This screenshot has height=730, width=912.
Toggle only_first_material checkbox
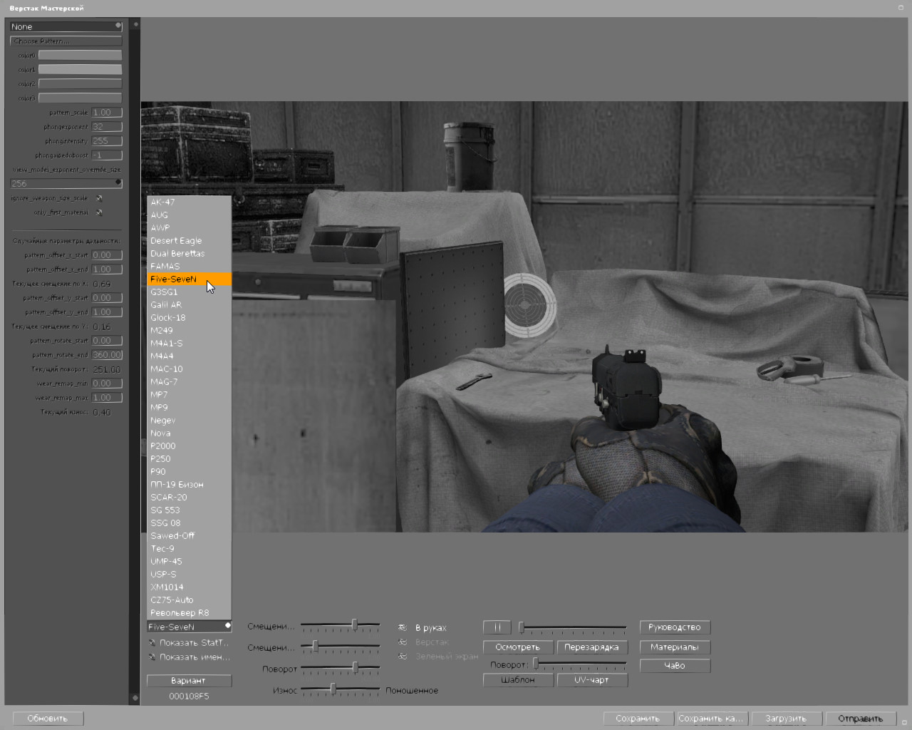99,212
